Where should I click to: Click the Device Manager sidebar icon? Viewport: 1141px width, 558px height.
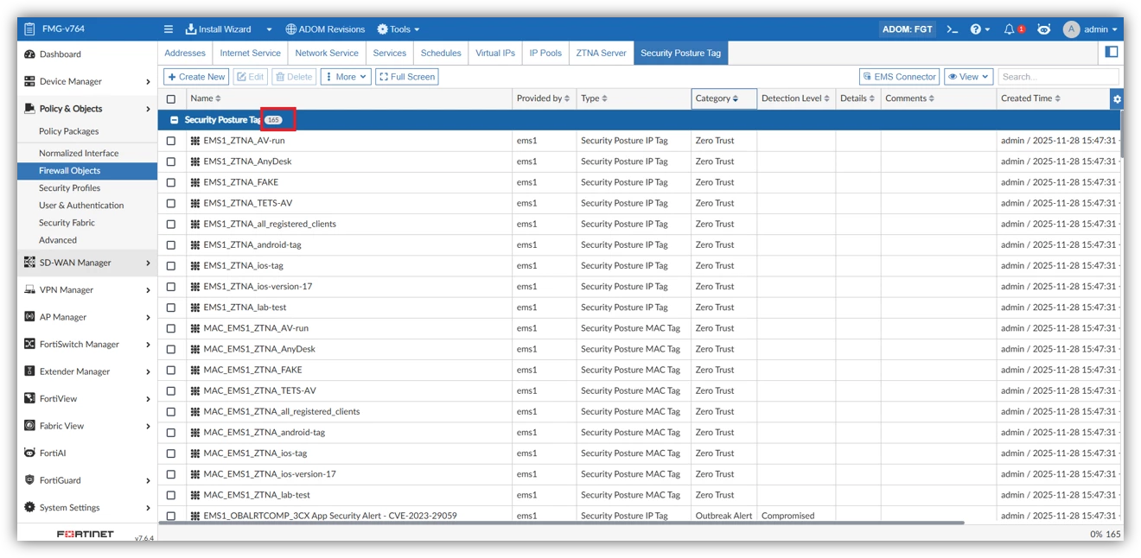tap(29, 81)
